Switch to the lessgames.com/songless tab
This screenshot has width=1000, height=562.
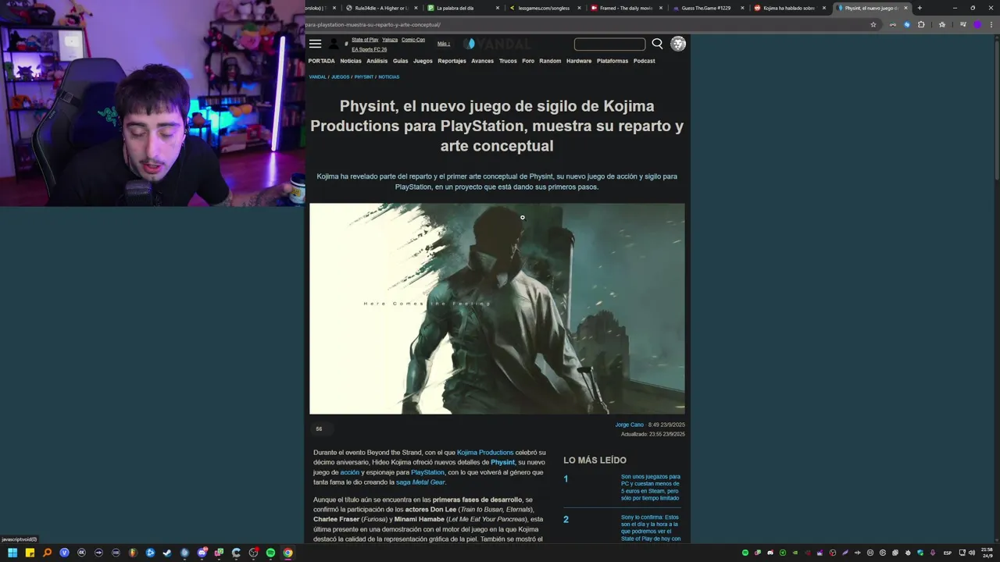click(x=544, y=8)
